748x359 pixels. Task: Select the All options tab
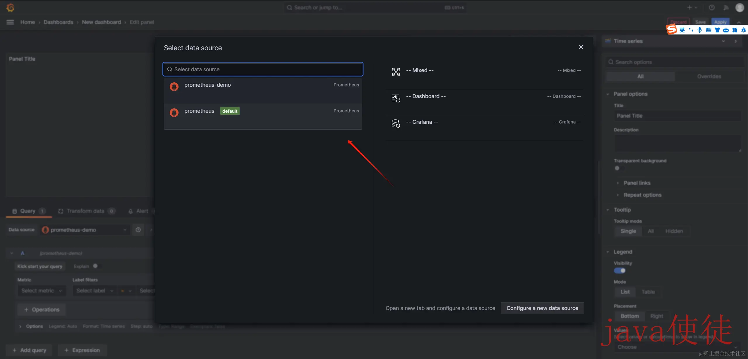point(640,76)
